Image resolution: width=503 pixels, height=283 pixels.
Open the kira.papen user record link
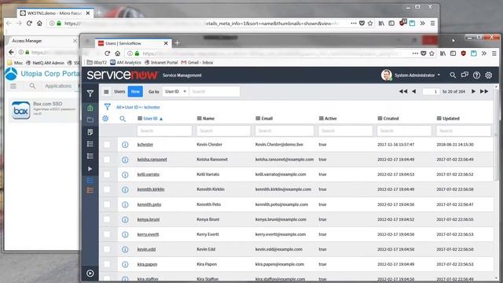point(147,264)
